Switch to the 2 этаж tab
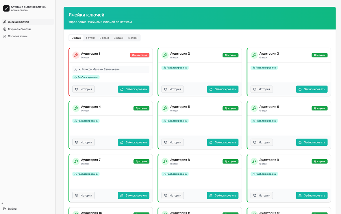This screenshot has width=341, height=214. pyautogui.click(x=104, y=38)
